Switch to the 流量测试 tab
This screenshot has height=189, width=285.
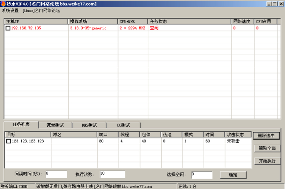tap(55, 125)
